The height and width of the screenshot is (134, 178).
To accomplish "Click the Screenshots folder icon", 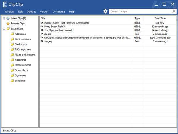I will point(12,70).
